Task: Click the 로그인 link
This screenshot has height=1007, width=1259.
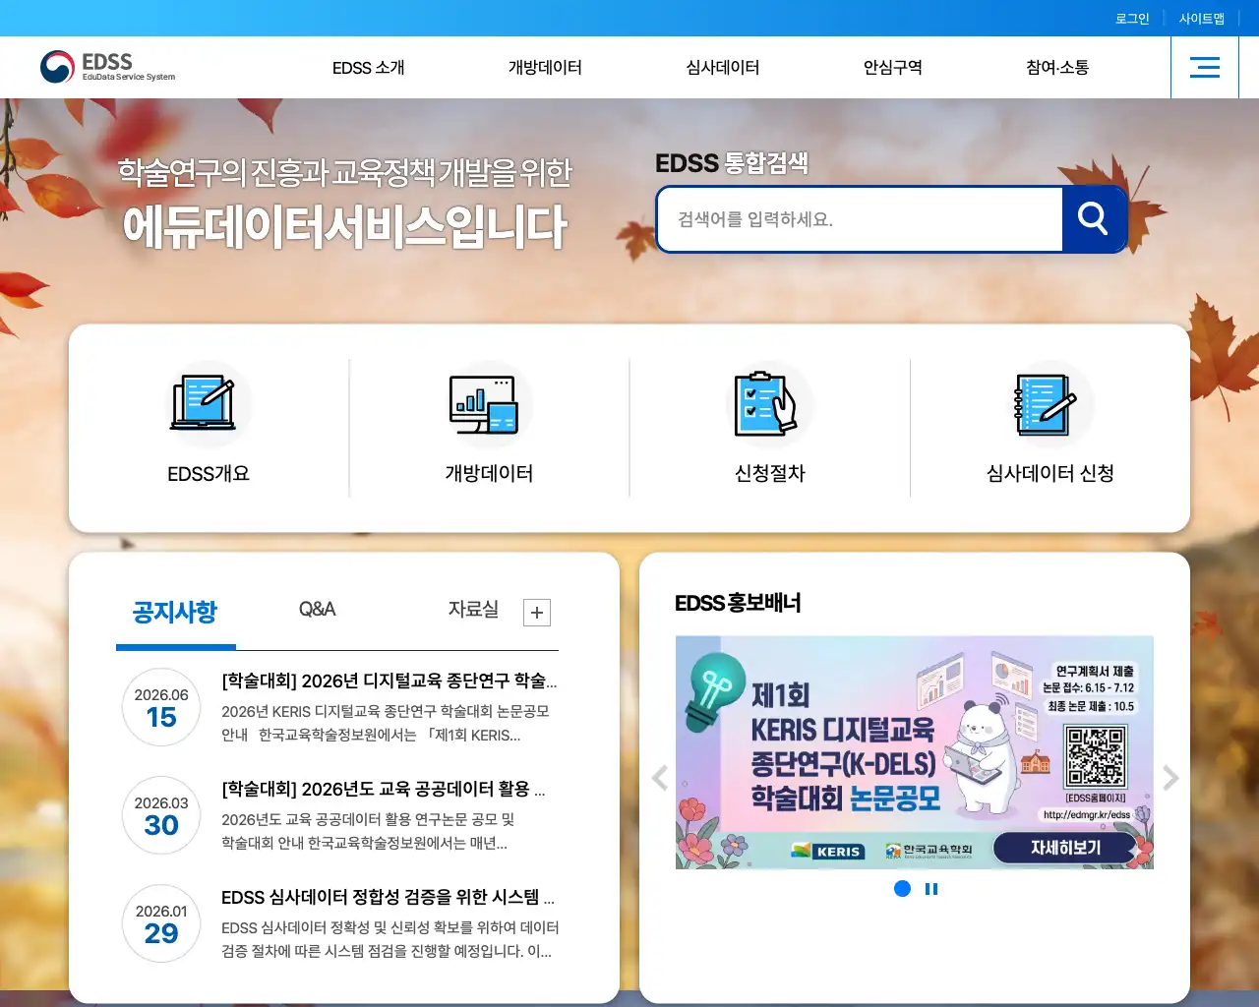Action: coord(1132,19)
